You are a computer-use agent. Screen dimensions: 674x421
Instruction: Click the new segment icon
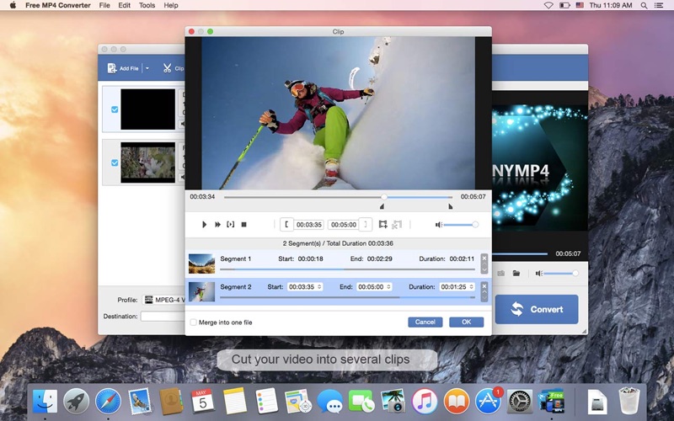click(382, 224)
